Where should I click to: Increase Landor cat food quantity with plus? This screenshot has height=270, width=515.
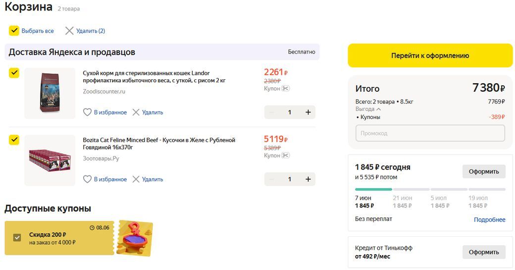[x=308, y=112]
